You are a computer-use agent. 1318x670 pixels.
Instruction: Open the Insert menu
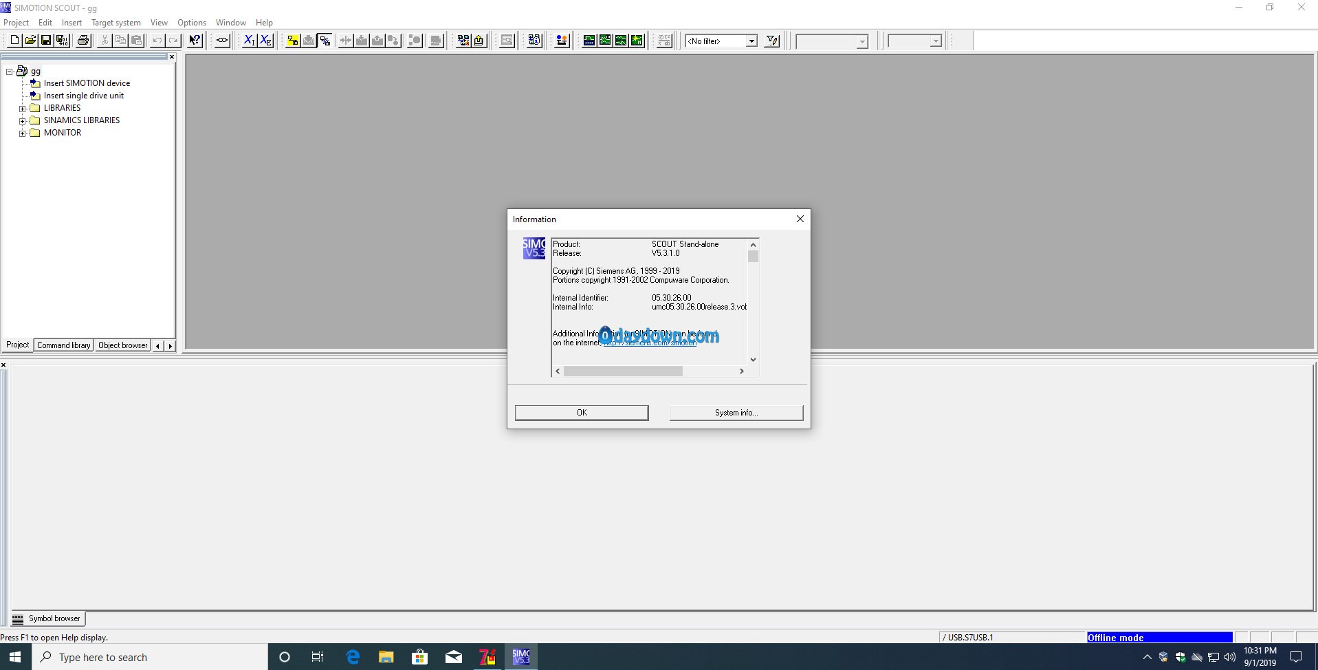tap(72, 23)
